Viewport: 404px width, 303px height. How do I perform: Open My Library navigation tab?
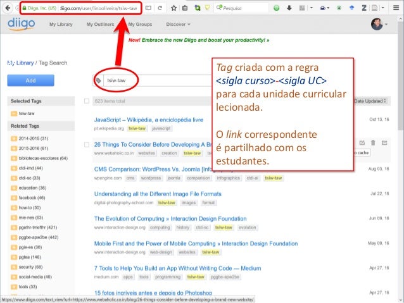[x=61, y=24]
